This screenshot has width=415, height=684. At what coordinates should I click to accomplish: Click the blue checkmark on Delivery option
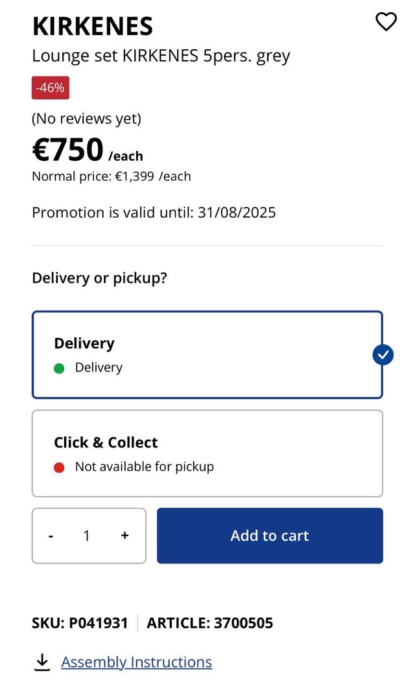point(383,355)
